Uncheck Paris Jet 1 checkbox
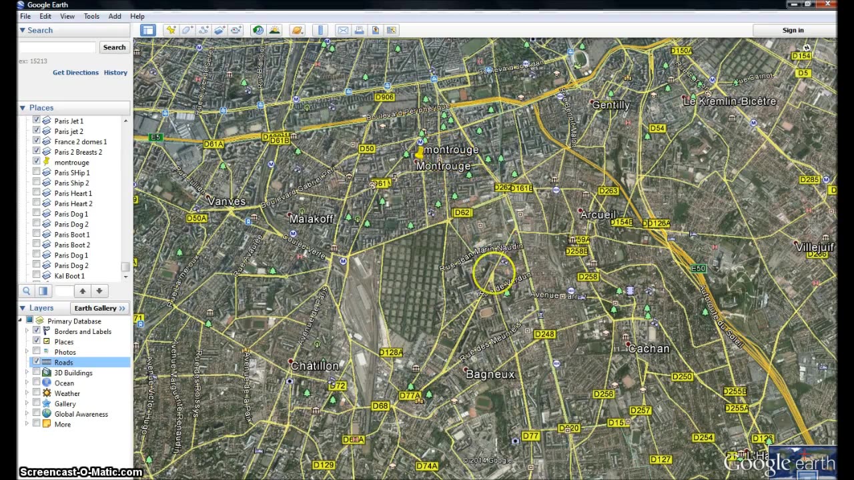854x480 pixels. tap(37, 121)
